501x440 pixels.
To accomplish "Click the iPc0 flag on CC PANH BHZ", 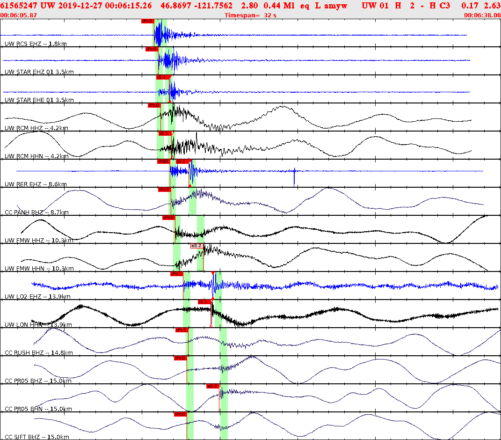I will pyautogui.click(x=164, y=190).
